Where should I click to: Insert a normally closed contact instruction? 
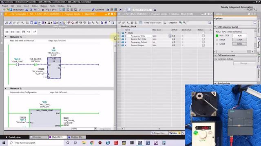click(12, 32)
